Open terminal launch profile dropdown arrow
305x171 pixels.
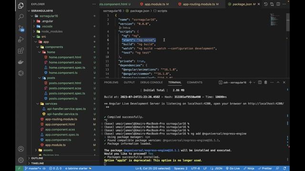pyautogui.click(x=254, y=82)
